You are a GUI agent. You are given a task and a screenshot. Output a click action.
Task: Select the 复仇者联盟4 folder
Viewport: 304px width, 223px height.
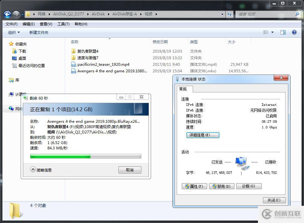pyautogui.click(x=88, y=51)
